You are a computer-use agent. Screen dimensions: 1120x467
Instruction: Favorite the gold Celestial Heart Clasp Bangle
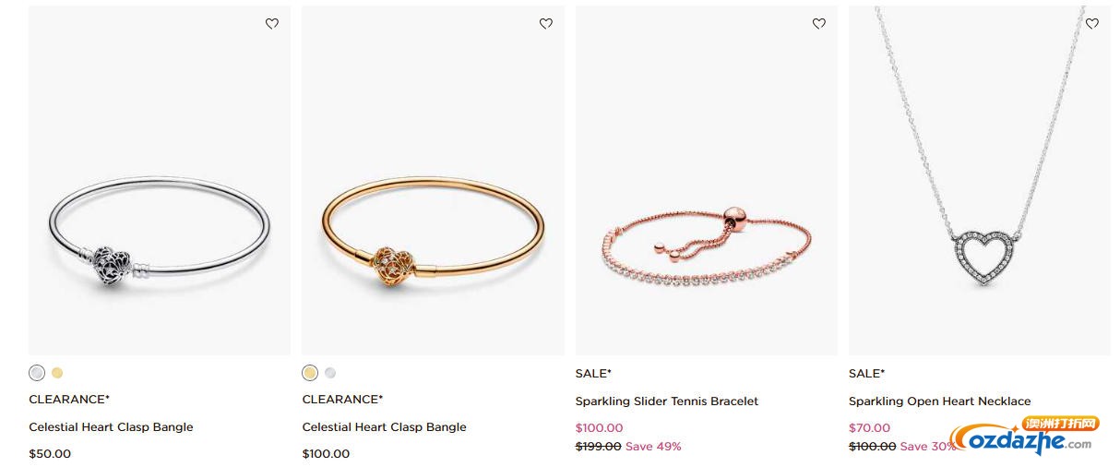point(546,24)
